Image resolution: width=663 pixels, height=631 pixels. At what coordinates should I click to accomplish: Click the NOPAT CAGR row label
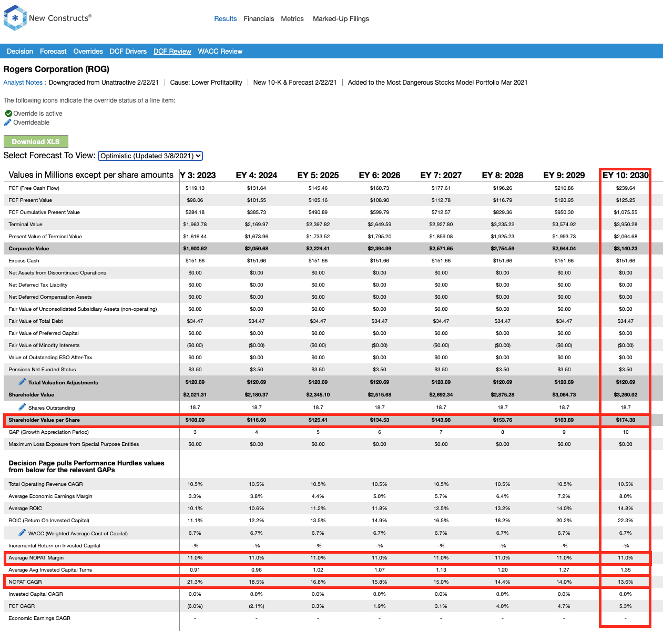[x=25, y=582]
